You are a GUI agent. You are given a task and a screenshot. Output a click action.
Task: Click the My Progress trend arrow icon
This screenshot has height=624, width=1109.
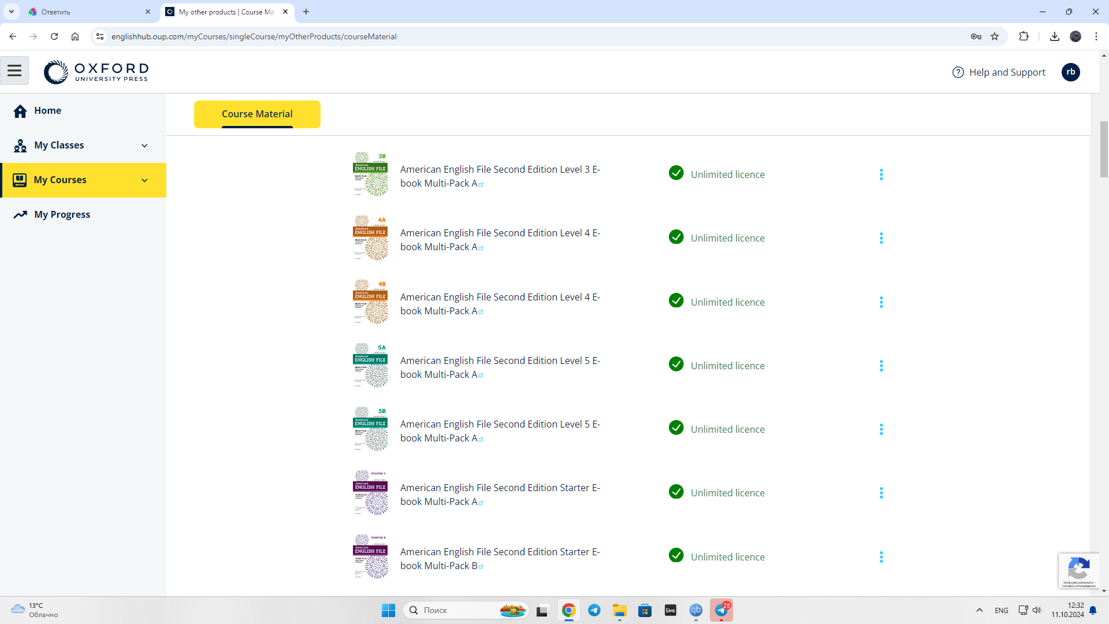tap(20, 215)
